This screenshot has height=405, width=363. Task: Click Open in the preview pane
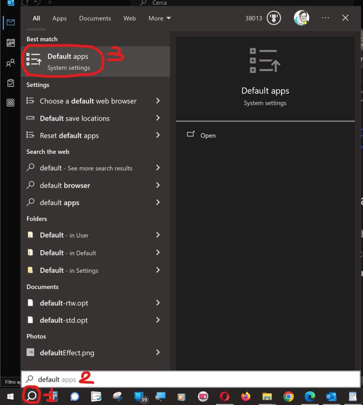pyautogui.click(x=207, y=135)
